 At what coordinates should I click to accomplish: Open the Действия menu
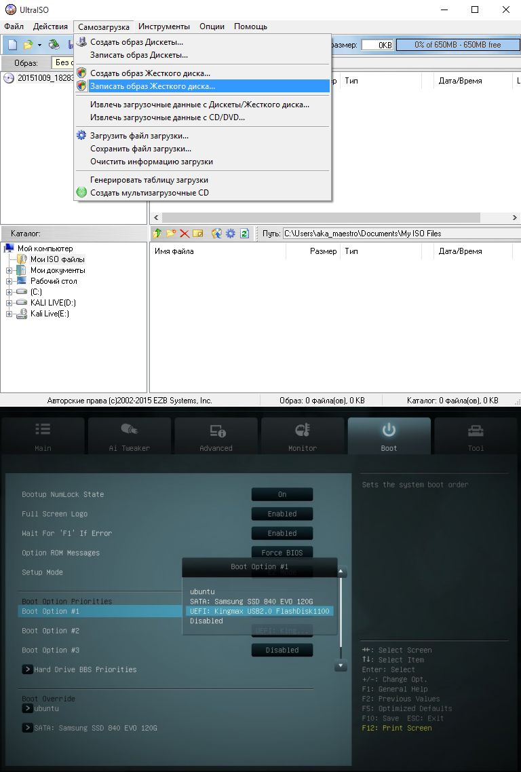pos(50,26)
